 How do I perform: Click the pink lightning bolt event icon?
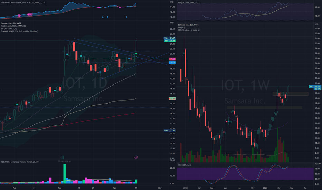pos(136,157)
